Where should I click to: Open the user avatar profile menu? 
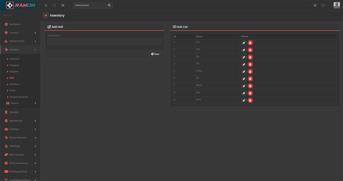(x=336, y=5)
